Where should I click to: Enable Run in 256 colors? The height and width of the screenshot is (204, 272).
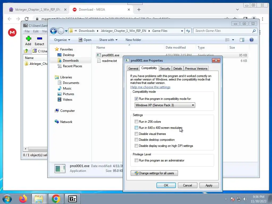point(136,122)
